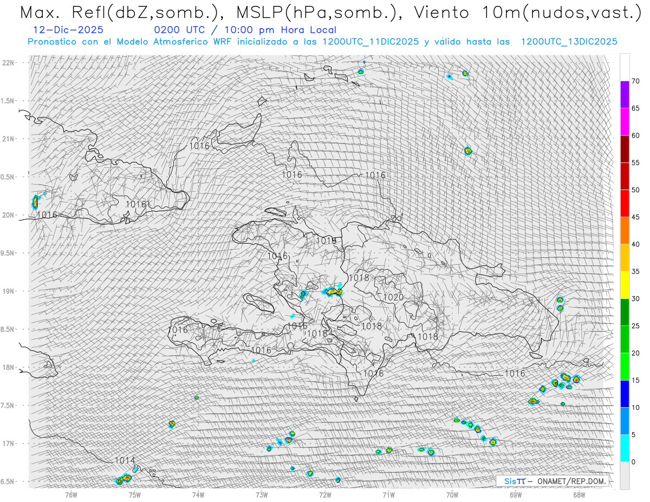
Task: Select the yellow 30-35 dBZ legend segment
Action: [x=625, y=285]
